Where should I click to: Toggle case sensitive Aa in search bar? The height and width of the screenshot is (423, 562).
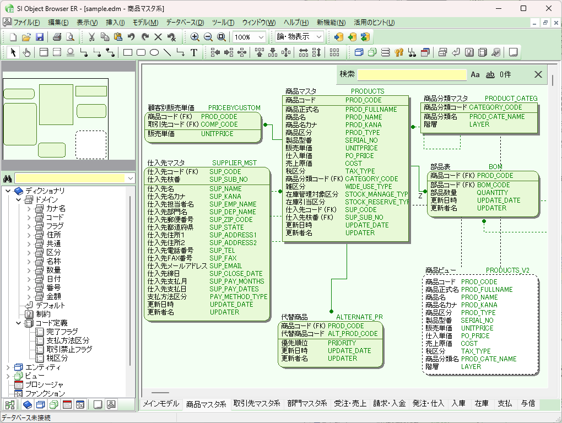click(475, 74)
